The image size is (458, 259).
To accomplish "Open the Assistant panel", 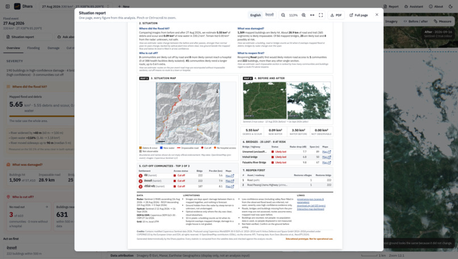I will pyautogui.click(x=414, y=6).
